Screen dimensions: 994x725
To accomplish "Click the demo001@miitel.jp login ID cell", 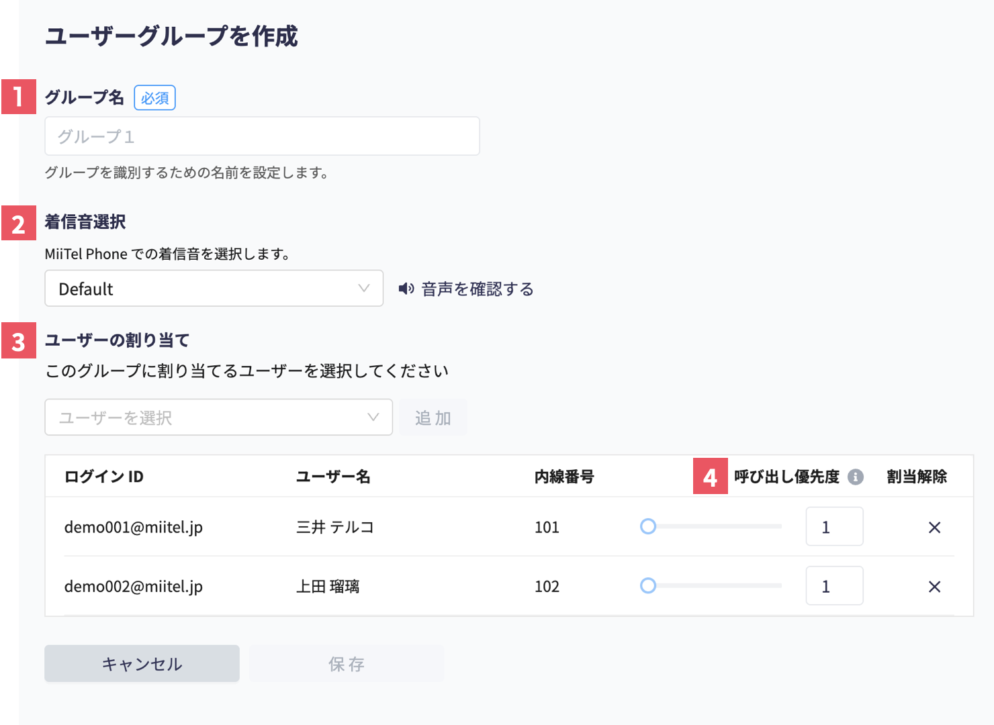I will click(134, 527).
